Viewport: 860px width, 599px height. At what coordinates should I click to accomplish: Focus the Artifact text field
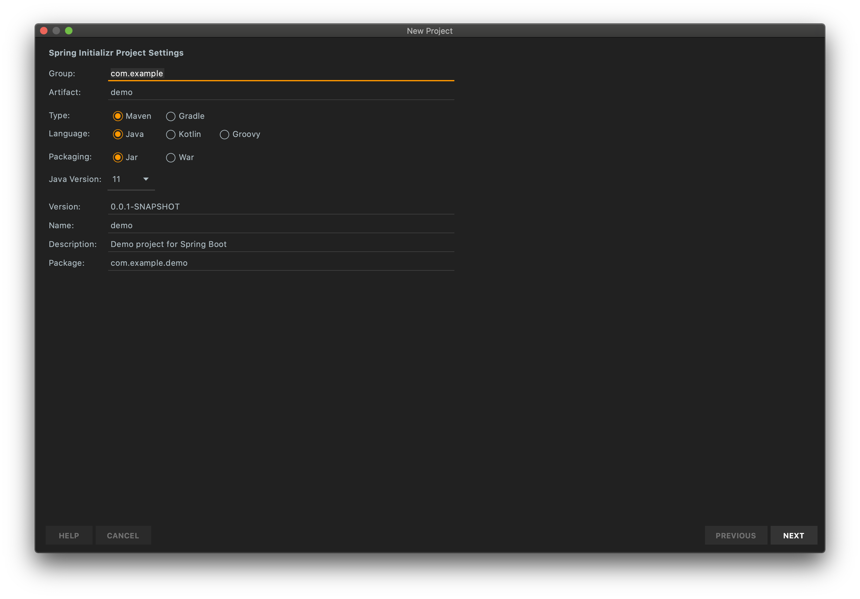(x=281, y=92)
